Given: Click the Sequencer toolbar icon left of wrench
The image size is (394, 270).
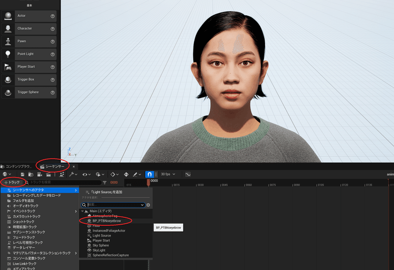Looking at the screenshot, I should [x=62, y=174].
